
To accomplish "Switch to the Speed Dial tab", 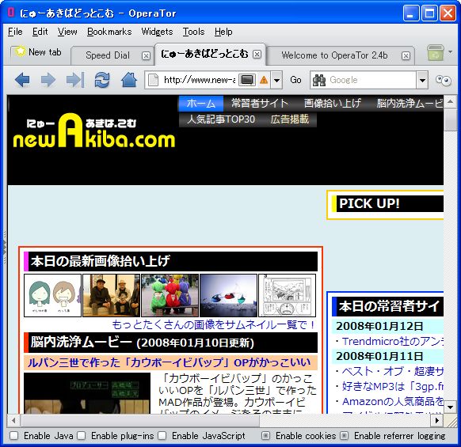I will 108,55.
